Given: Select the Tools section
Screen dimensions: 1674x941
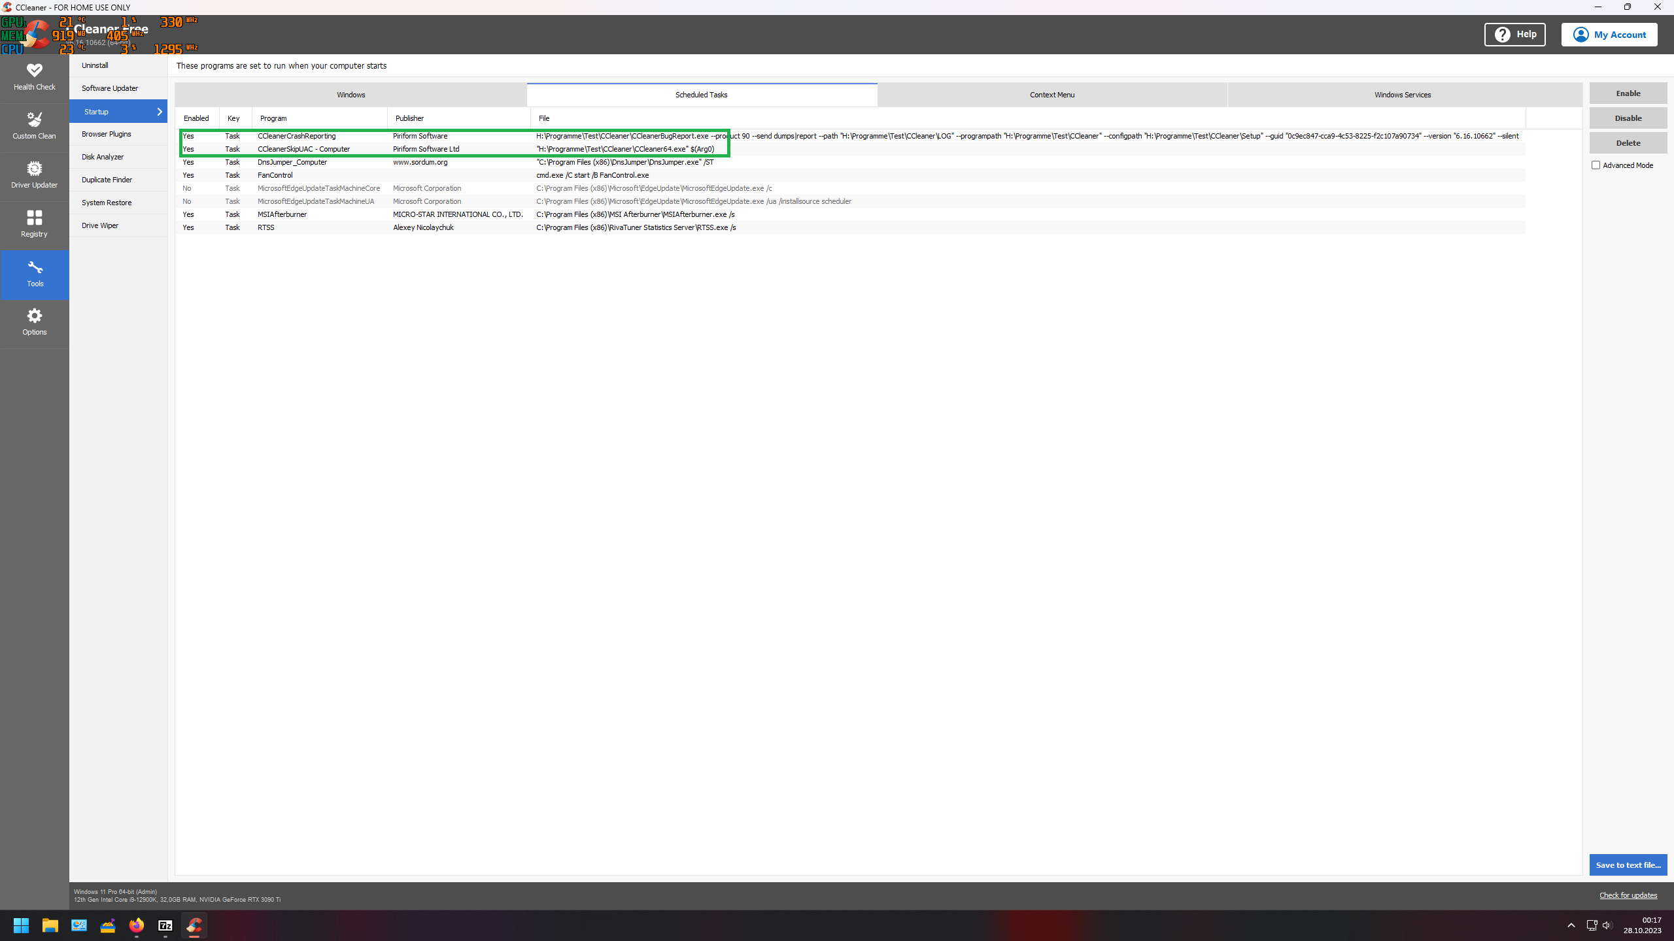Looking at the screenshot, I should coord(34,274).
